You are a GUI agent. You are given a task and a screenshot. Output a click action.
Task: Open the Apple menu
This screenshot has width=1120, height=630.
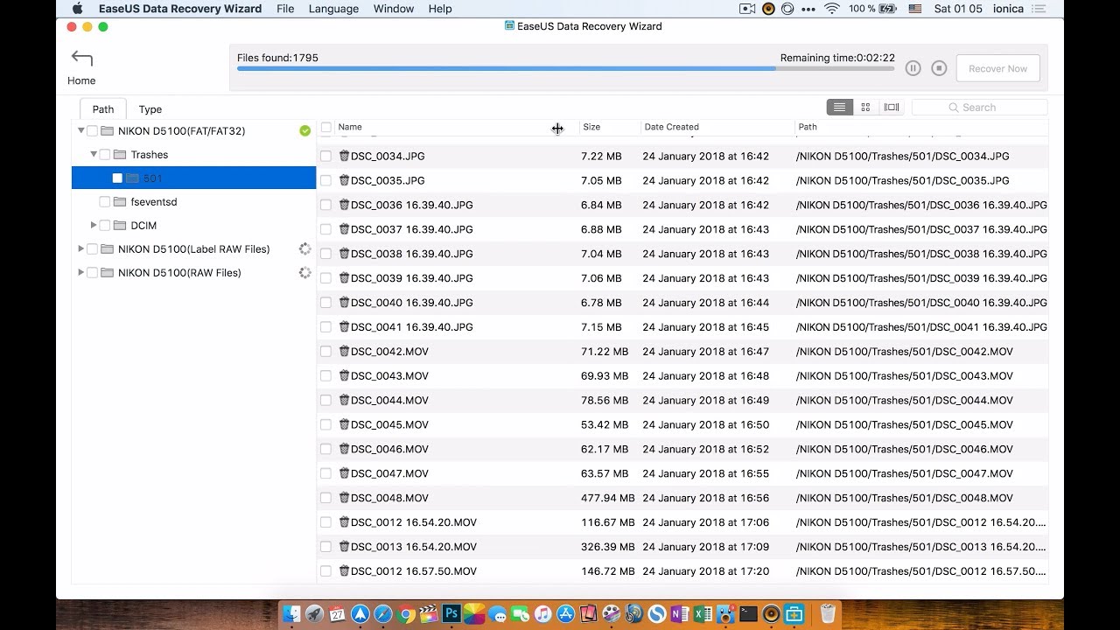coord(77,9)
